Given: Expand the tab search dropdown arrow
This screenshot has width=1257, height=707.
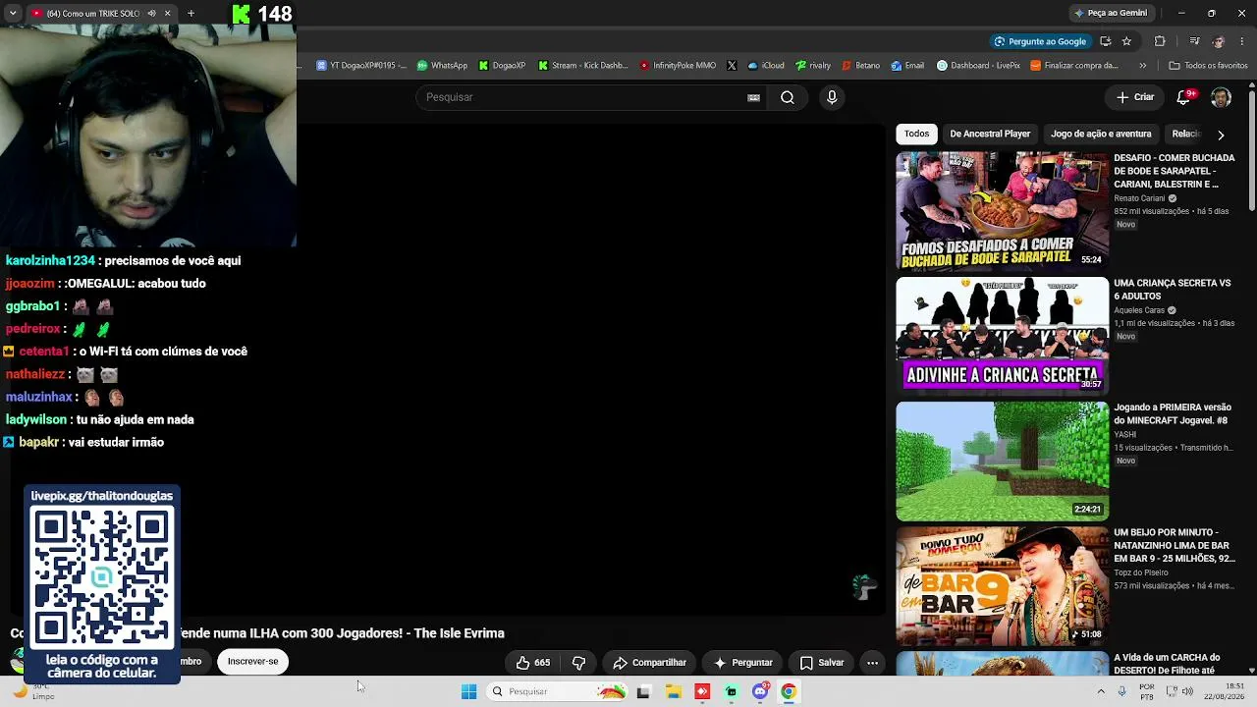Looking at the screenshot, I should click(13, 14).
